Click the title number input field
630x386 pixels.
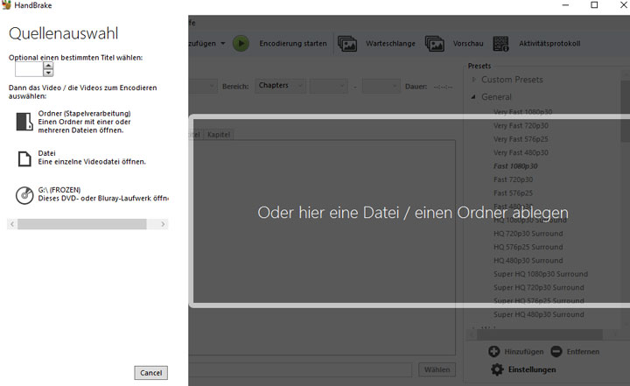click(x=29, y=69)
